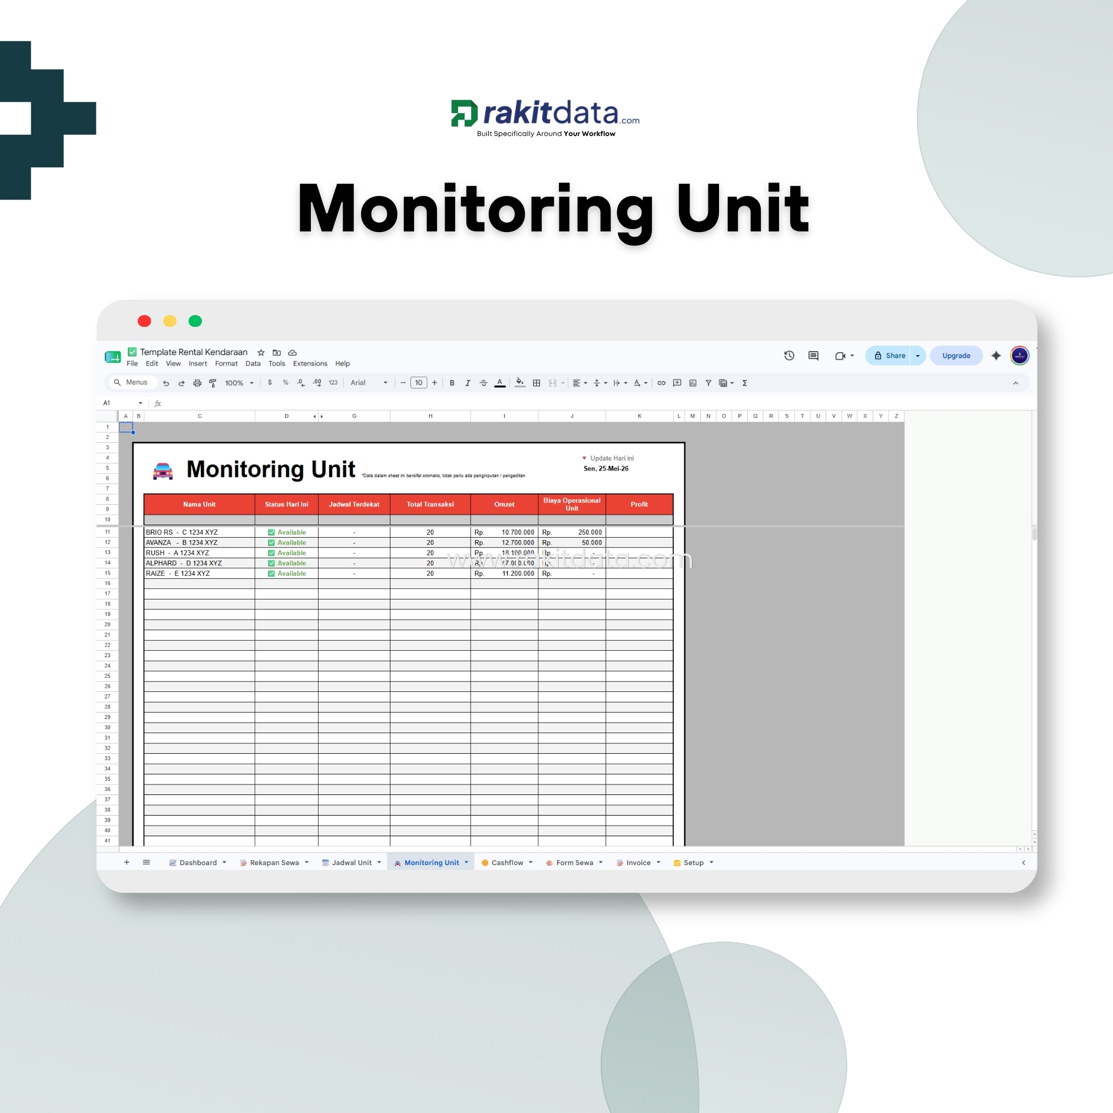
Task: Click the Gemini sparkle icon
Action: [996, 356]
